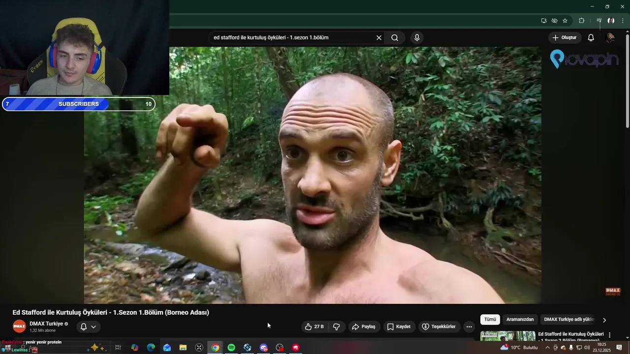Open volume control in tray
Viewport: 630px width, 354px height.
(587, 348)
